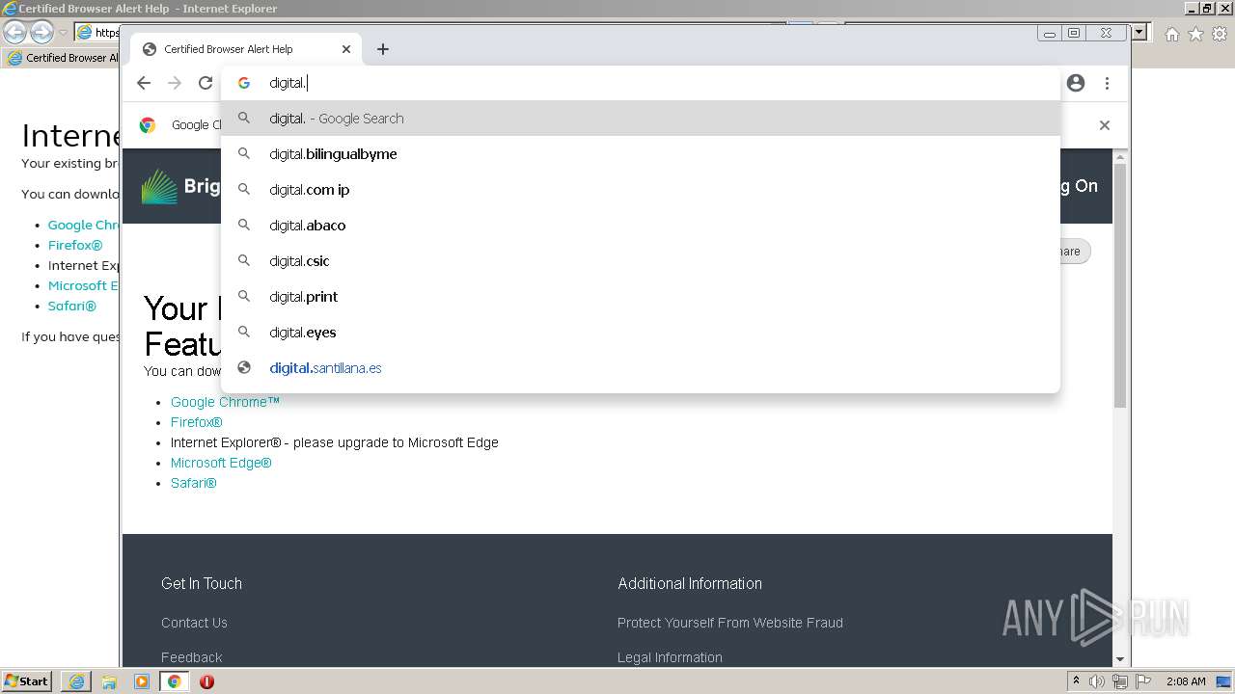Click the Bright logo in the page header
The image size is (1235, 694).
click(159, 187)
